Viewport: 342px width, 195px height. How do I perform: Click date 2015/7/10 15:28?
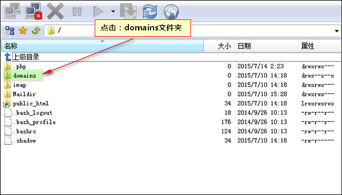(262, 94)
